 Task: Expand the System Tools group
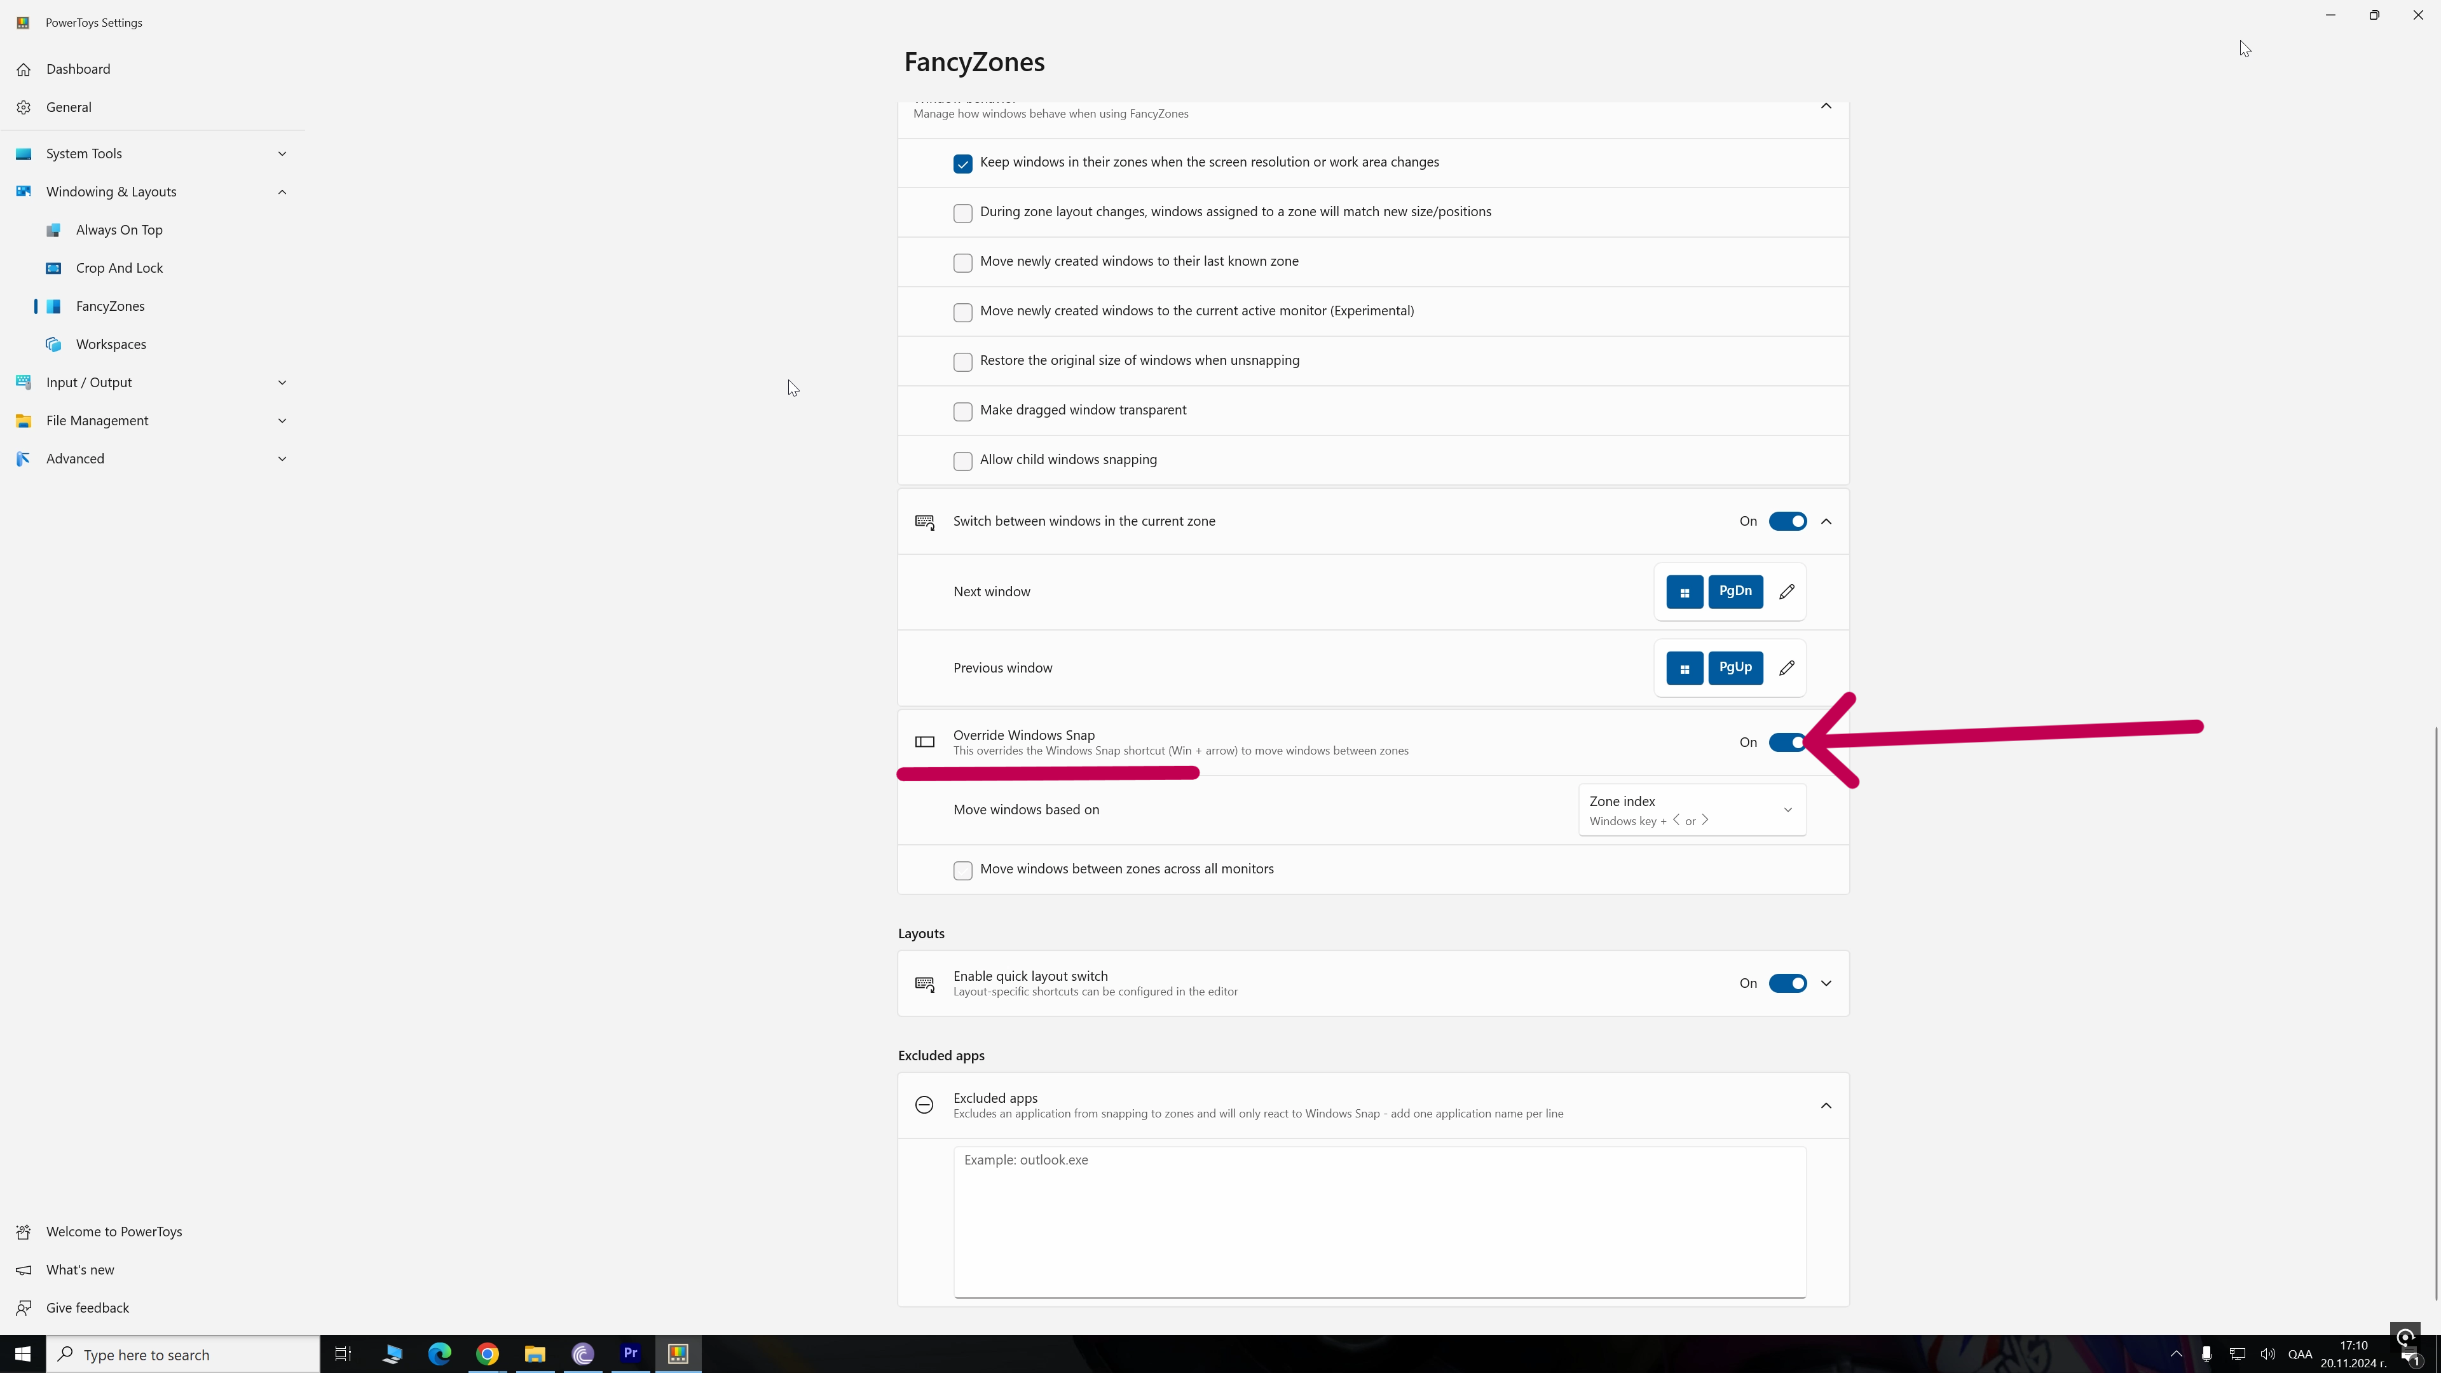coord(282,153)
